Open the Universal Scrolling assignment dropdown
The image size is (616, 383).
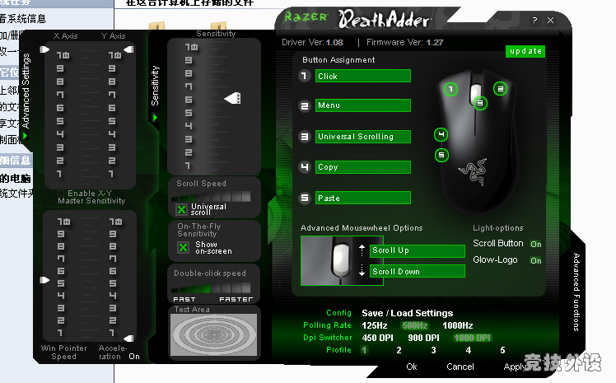[x=362, y=137]
